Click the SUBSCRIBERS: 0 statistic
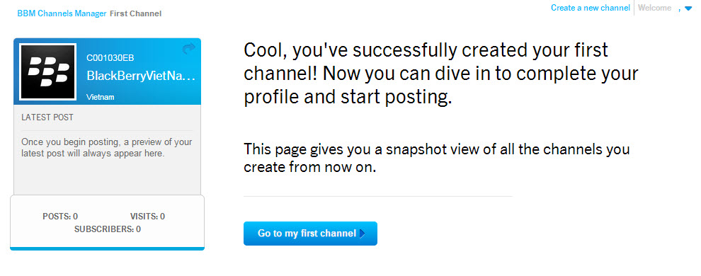The width and height of the screenshot is (701, 276). point(108,229)
